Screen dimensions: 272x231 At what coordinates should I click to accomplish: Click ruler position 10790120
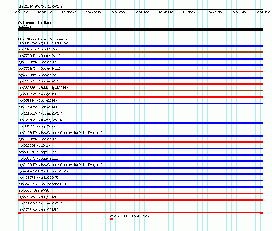(190, 12)
